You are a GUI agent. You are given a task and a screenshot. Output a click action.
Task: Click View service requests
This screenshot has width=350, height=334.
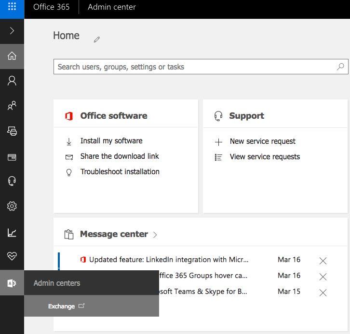(x=265, y=156)
